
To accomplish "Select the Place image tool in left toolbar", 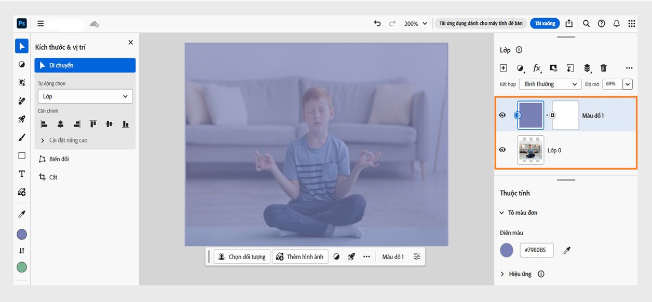I will click(x=22, y=192).
